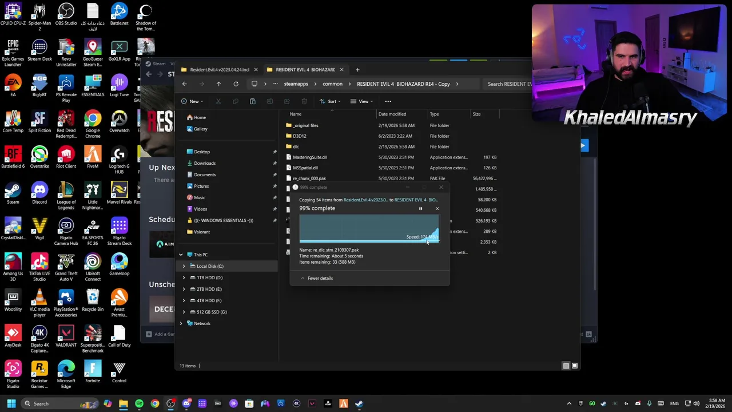Expand chevron after RE4 - Copy breadcrumb

point(457,84)
